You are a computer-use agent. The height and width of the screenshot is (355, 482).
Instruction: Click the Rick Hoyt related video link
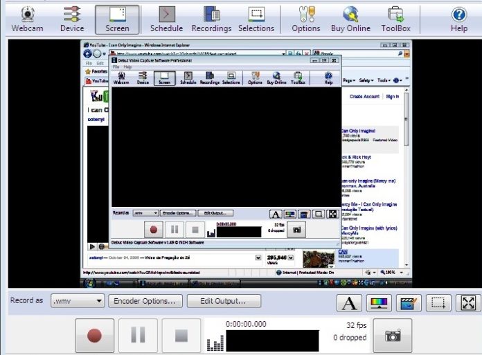(x=356, y=157)
